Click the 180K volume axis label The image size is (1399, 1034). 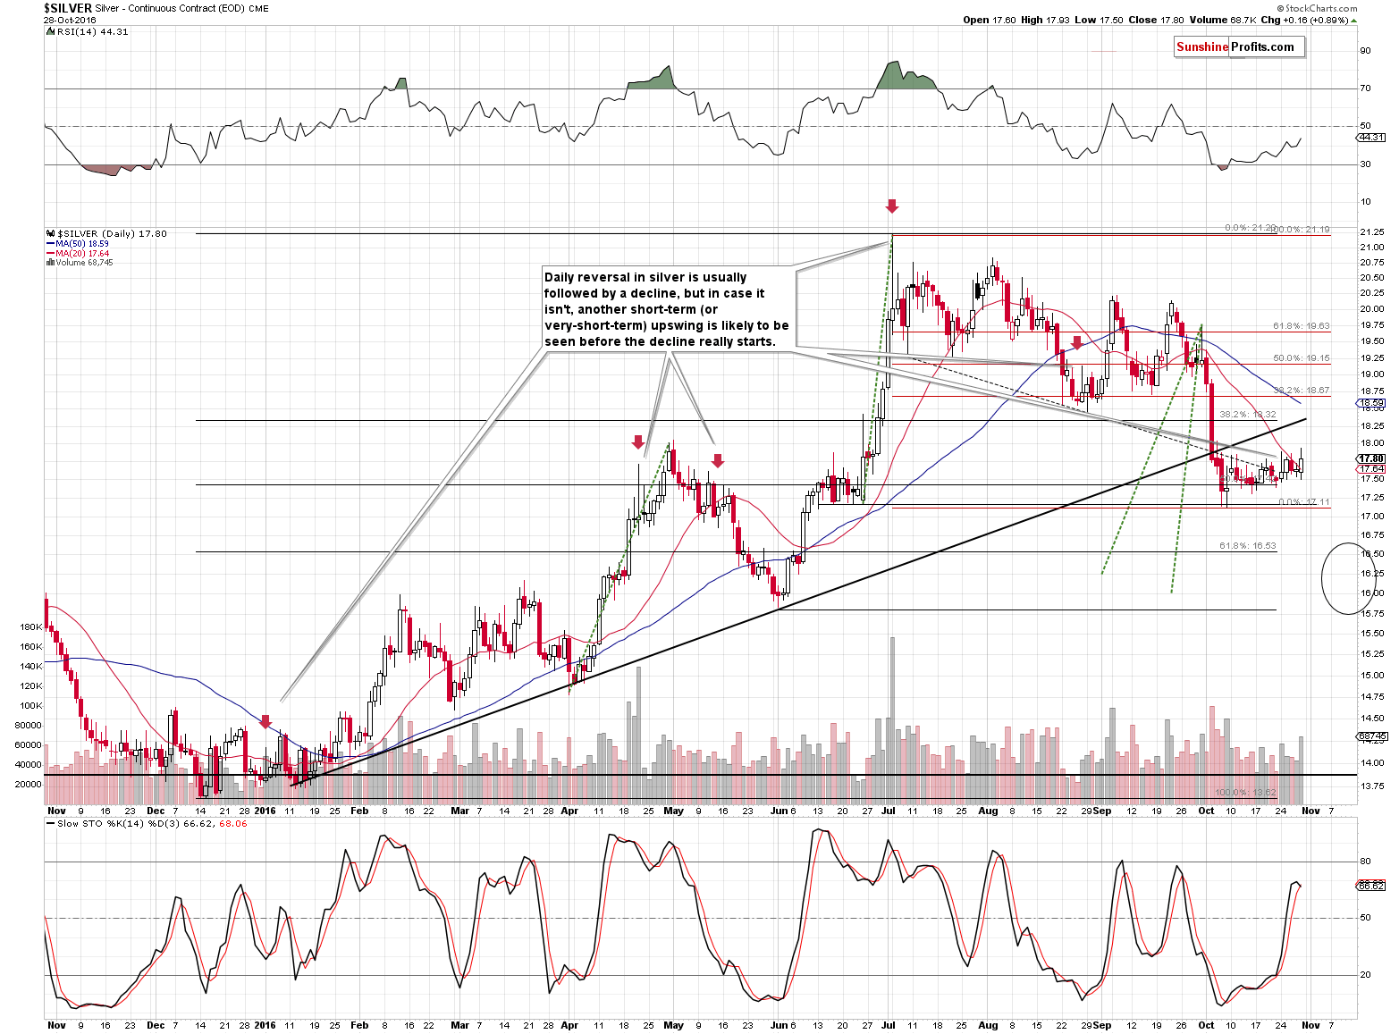30,627
